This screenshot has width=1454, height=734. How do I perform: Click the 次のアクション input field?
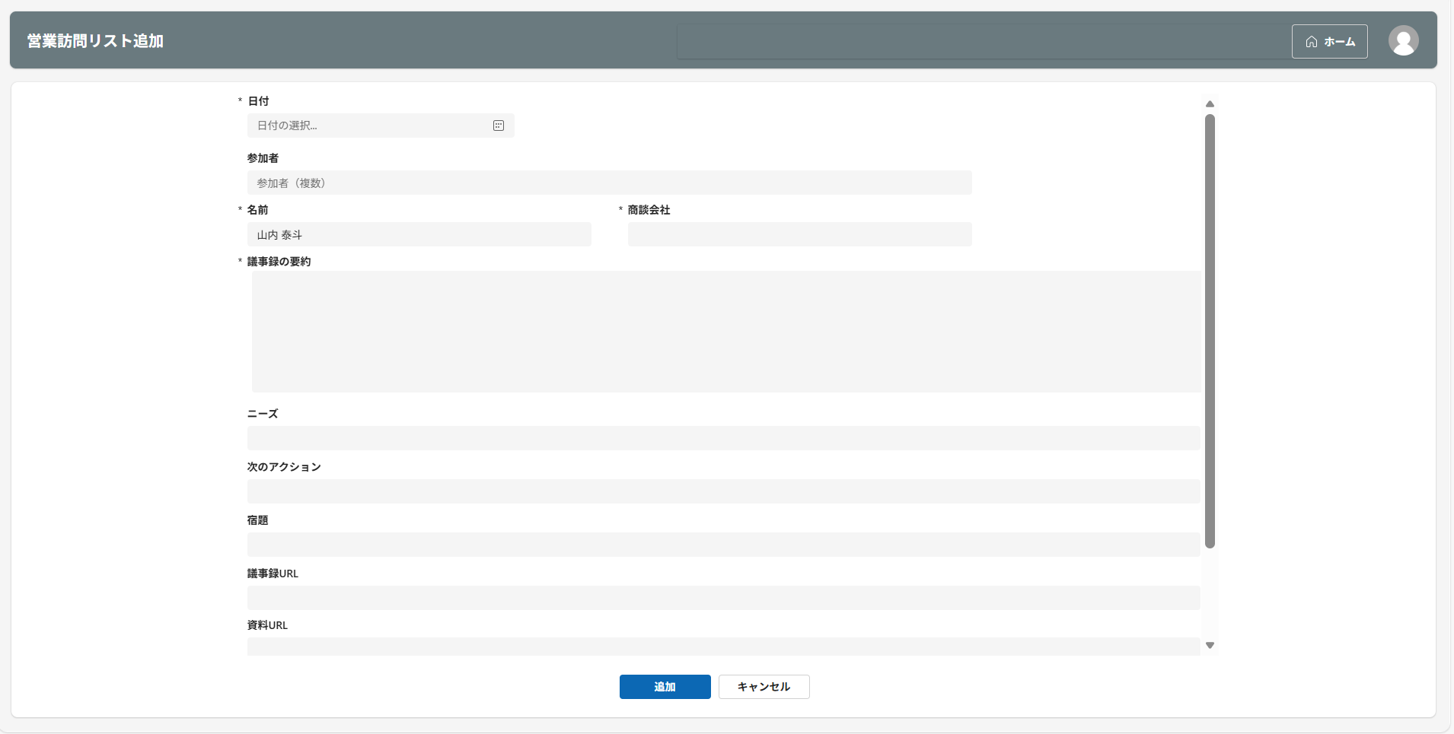(723, 491)
